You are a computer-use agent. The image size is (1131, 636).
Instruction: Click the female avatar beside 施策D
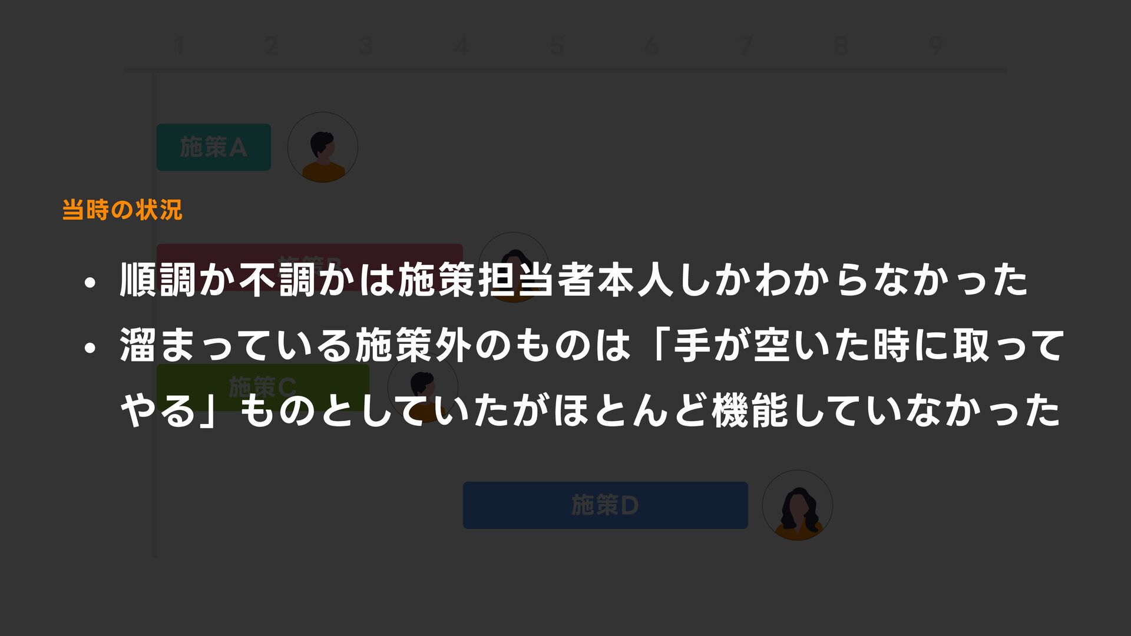pyautogui.click(x=798, y=505)
